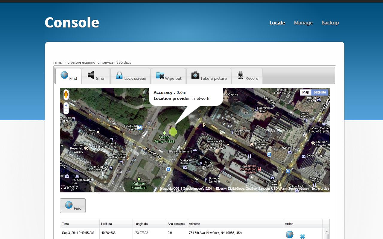Switch map to Satellite view

coord(320,92)
